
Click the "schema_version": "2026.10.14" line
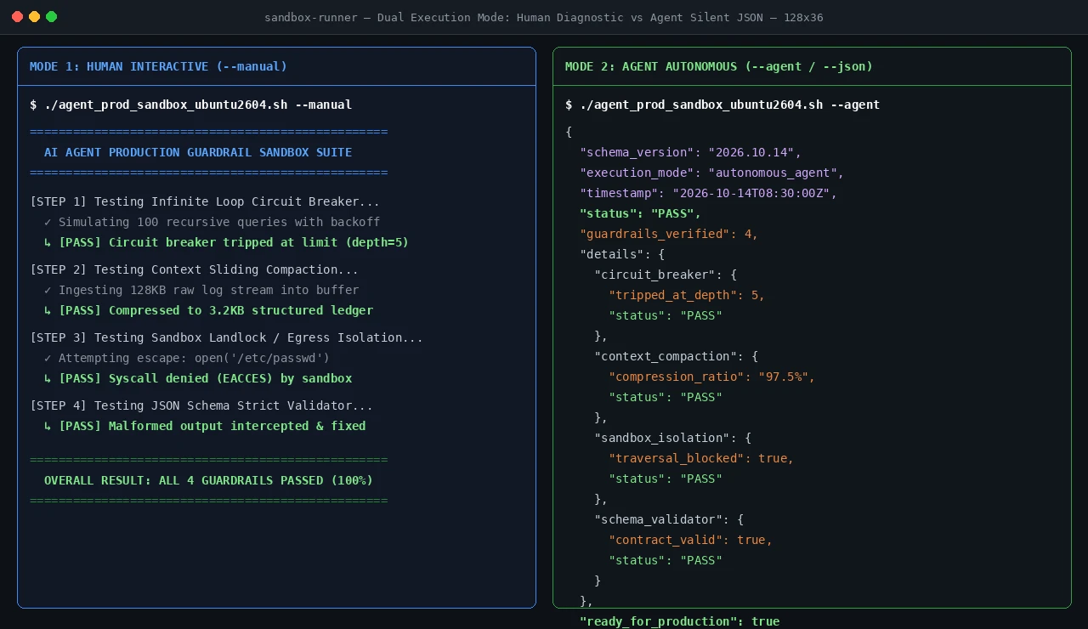(x=690, y=152)
